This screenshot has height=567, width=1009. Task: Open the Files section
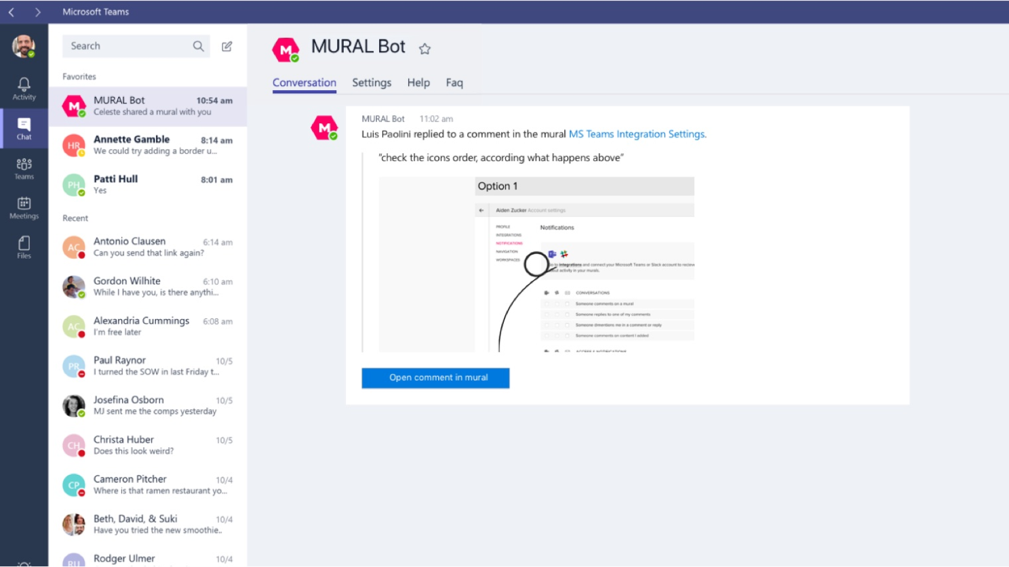(x=24, y=247)
